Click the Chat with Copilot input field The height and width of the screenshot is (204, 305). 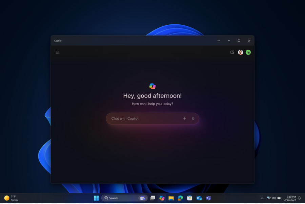point(142,118)
